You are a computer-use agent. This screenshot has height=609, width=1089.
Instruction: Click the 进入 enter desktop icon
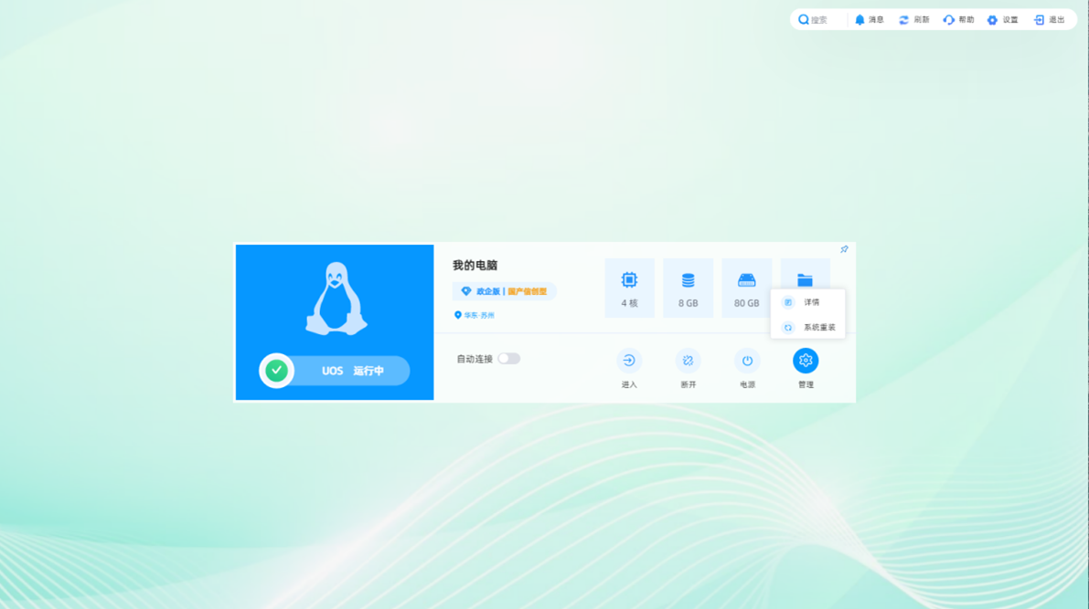[x=629, y=361]
